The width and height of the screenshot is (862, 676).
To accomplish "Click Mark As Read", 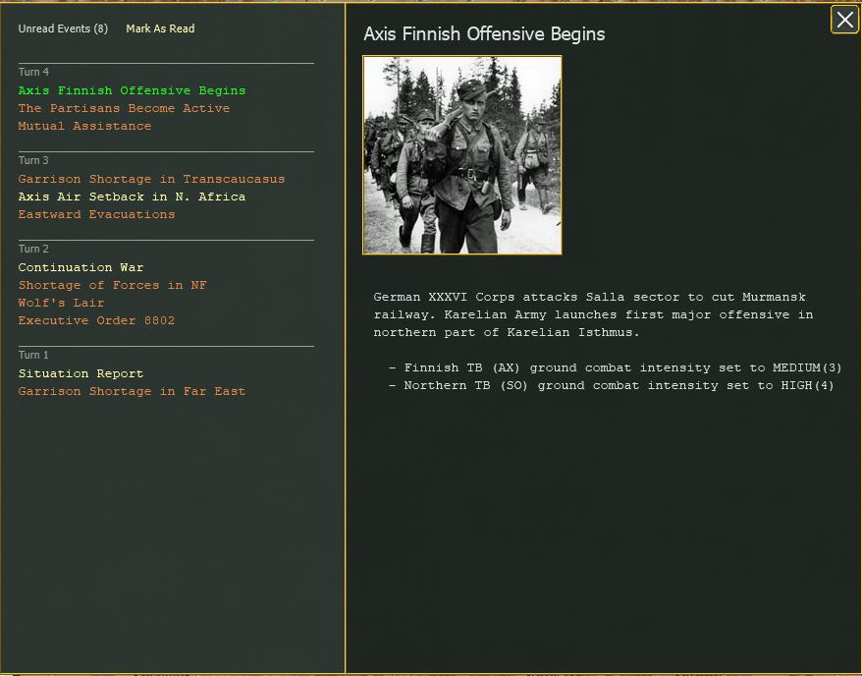I will (160, 28).
